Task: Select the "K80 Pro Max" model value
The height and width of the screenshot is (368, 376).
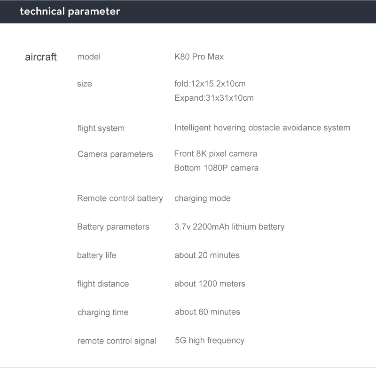Action: coord(199,56)
